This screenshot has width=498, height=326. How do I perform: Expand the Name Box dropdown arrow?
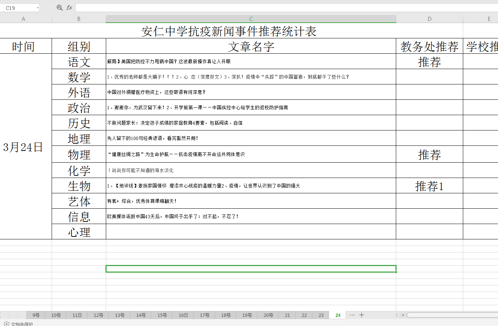point(38,8)
